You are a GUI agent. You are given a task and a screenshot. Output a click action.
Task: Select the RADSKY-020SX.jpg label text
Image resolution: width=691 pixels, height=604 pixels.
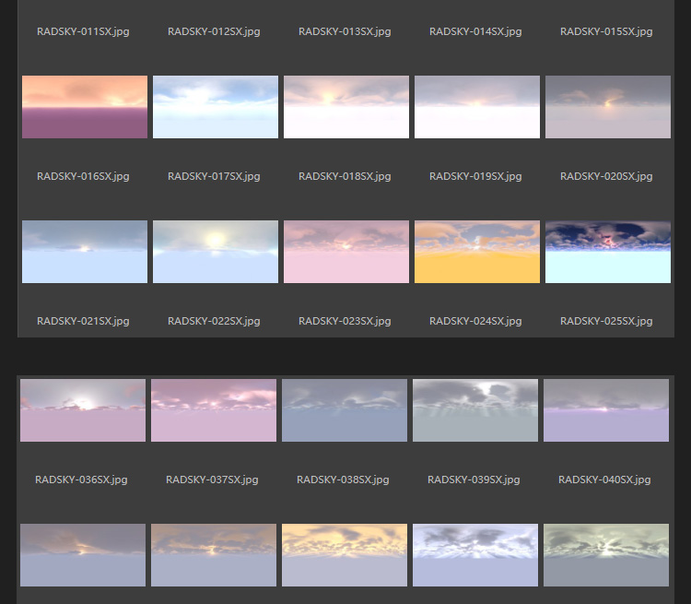tap(606, 176)
